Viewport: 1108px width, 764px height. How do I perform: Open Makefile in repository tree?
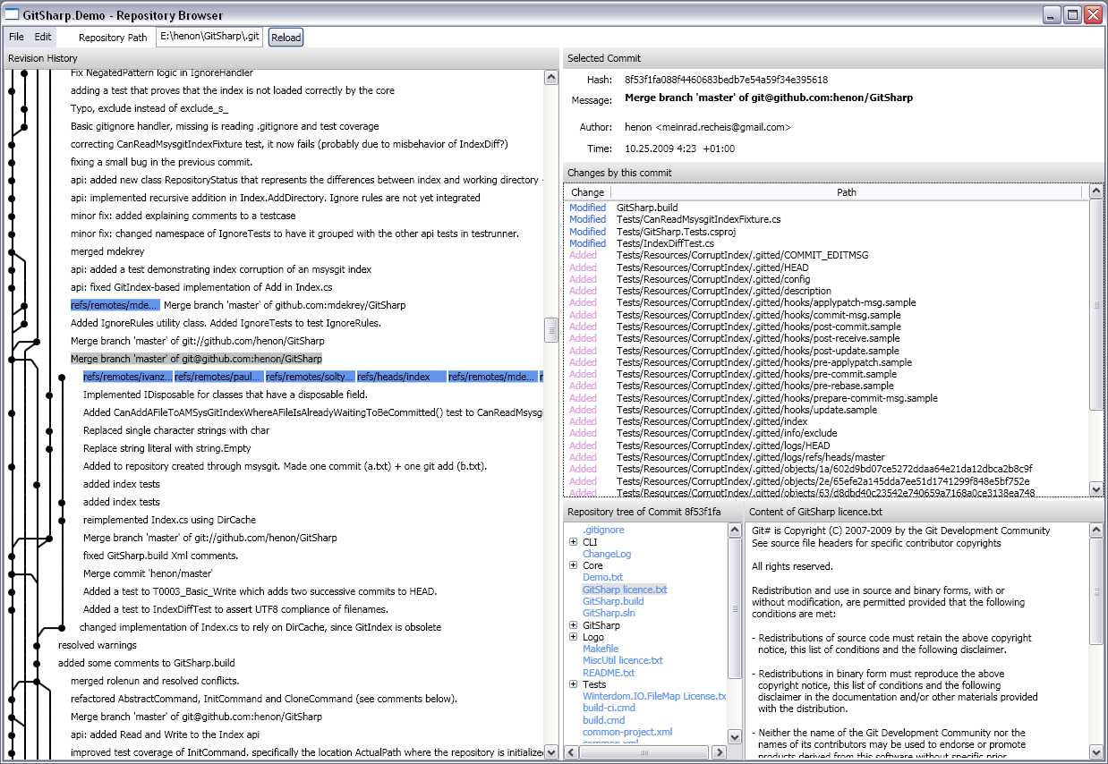click(601, 649)
